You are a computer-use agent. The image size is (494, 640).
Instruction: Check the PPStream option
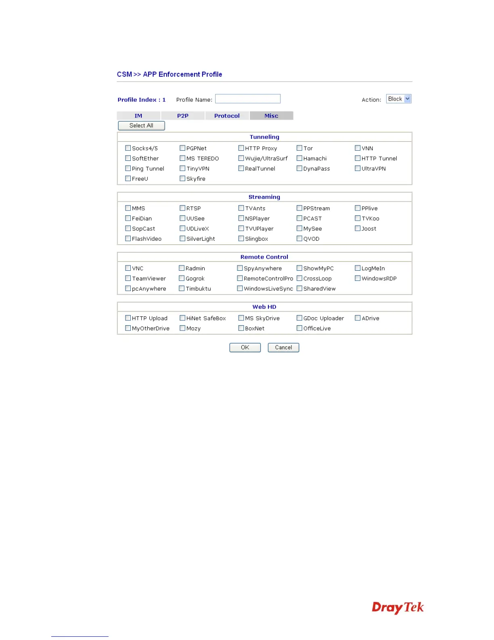pyautogui.click(x=299, y=208)
